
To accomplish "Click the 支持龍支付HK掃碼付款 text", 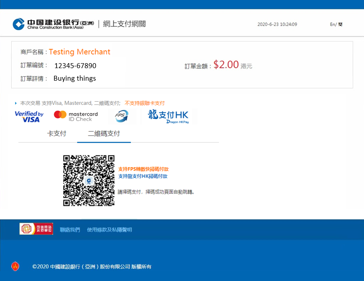I will click(x=143, y=176).
